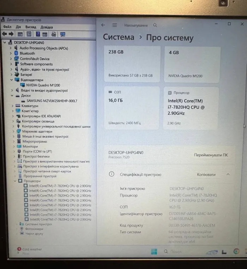
Task: Go back in the Settings window
Action: [x=103, y=25]
